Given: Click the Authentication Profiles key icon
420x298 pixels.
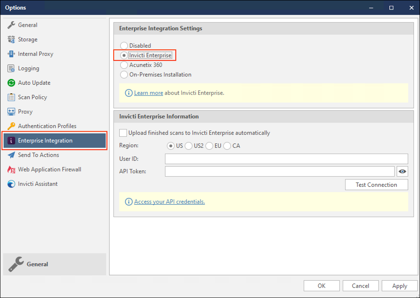Looking at the screenshot, I should (x=11, y=126).
